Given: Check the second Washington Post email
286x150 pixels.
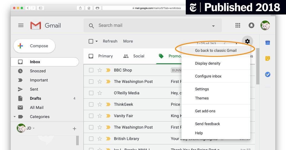Looking at the screenshot, I should [x=91, y=127].
